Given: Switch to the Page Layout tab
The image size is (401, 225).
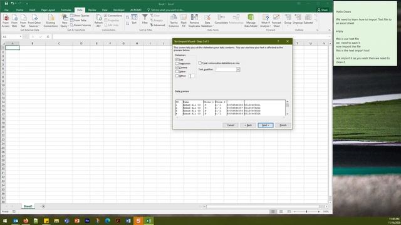Looking at the screenshot, I should tap(48, 10).
